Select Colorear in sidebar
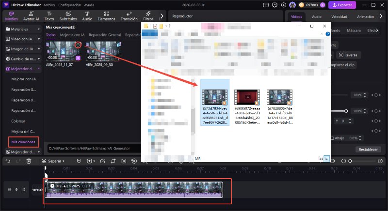The height and width of the screenshot is (211, 388). 18,121
